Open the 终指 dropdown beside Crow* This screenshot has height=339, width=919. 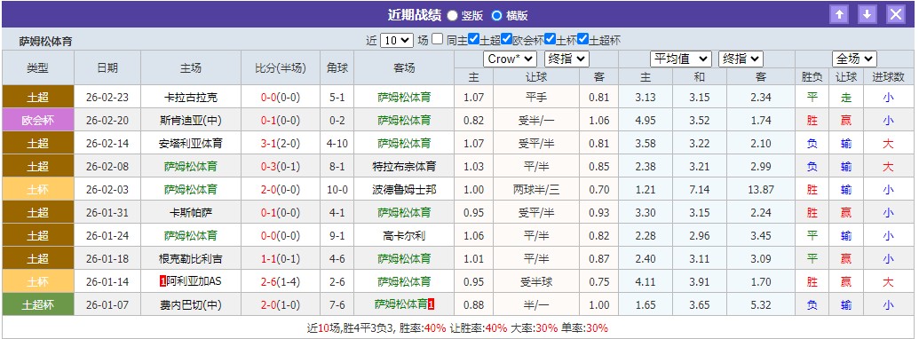point(566,59)
